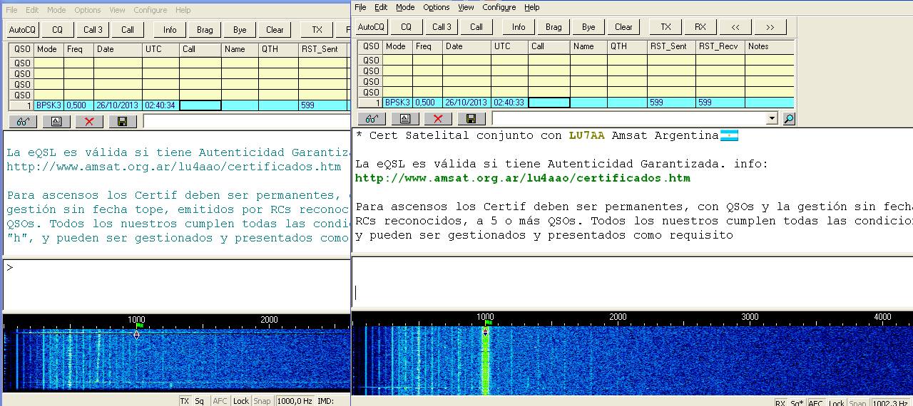
Task: Click the << previous macros button
Action: click(x=735, y=27)
